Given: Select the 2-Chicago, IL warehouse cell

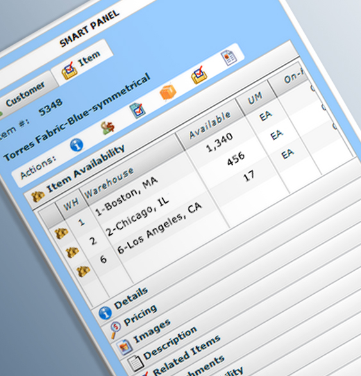Looking at the screenshot, I should [x=137, y=217].
